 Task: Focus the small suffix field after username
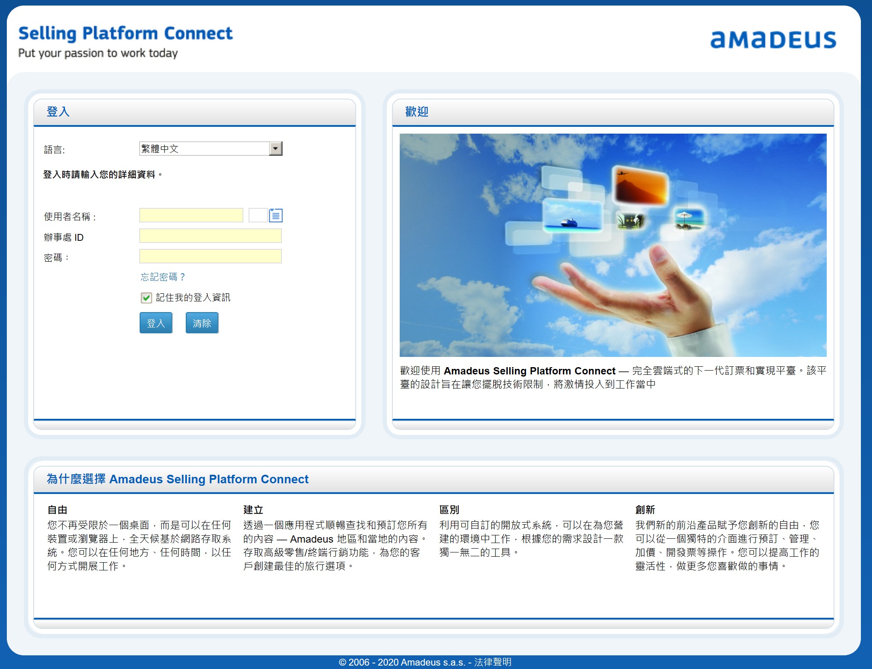click(x=258, y=216)
